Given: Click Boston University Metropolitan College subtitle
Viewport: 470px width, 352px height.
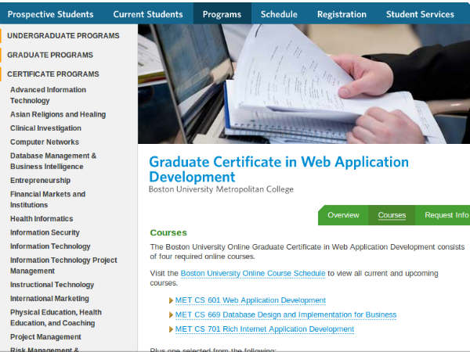Looking at the screenshot, I should pyautogui.click(x=221, y=189).
